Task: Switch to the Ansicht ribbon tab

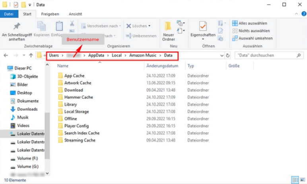Action: click(75, 14)
